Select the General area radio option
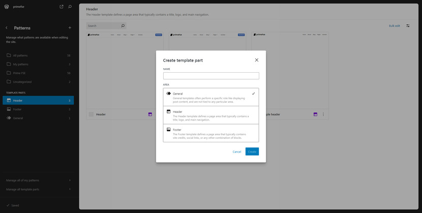 pyautogui.click(x=210, y=97)
